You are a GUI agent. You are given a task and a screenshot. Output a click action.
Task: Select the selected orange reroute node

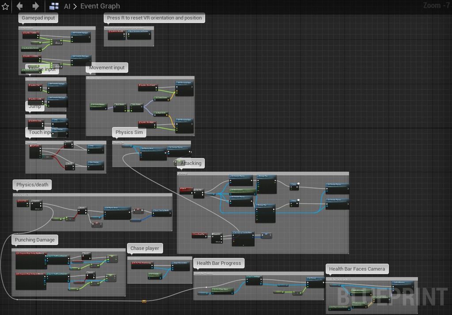[x=144, y=301]
